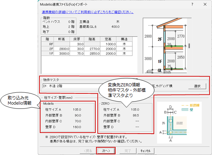Screen dimensions: 212x155
Task: Click the ペントハウス floor count row
Action: click(x=58, y=22)
